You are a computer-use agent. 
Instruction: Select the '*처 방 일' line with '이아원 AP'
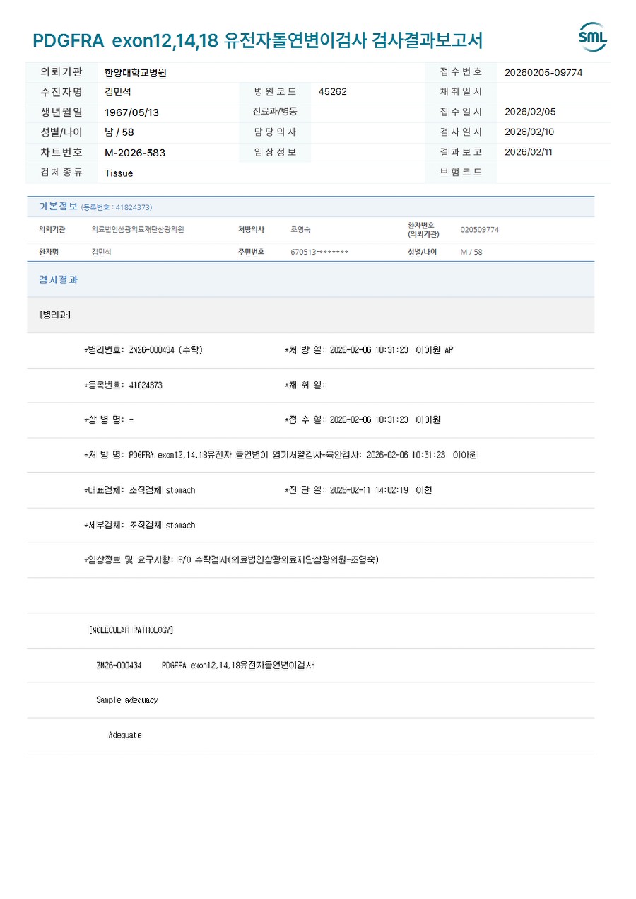point(369,350)
